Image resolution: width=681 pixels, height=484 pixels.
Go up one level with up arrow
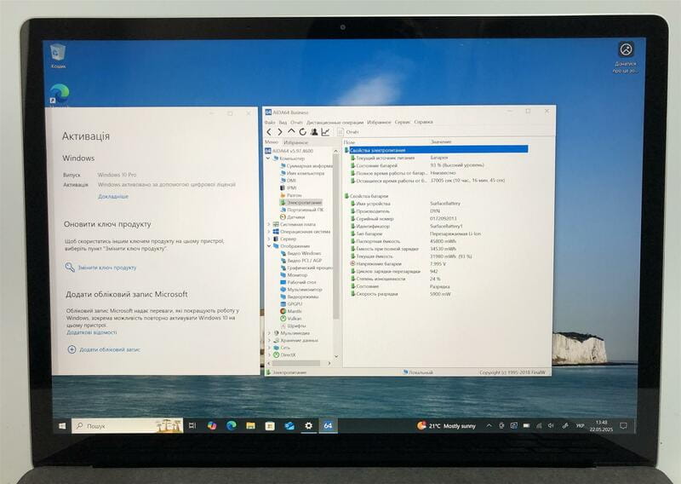tap(291, 132)
